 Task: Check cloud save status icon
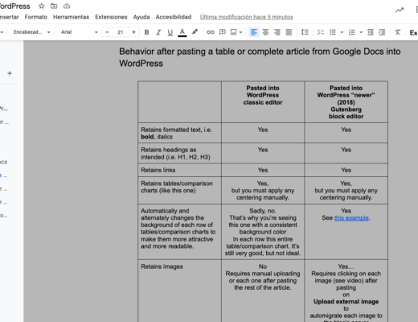click(67, 6)
